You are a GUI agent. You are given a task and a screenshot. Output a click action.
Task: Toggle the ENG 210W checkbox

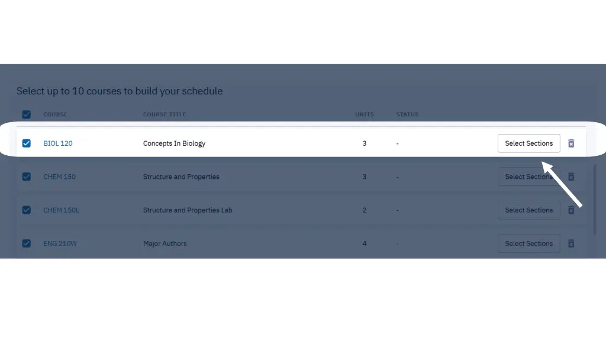point(26,243)
